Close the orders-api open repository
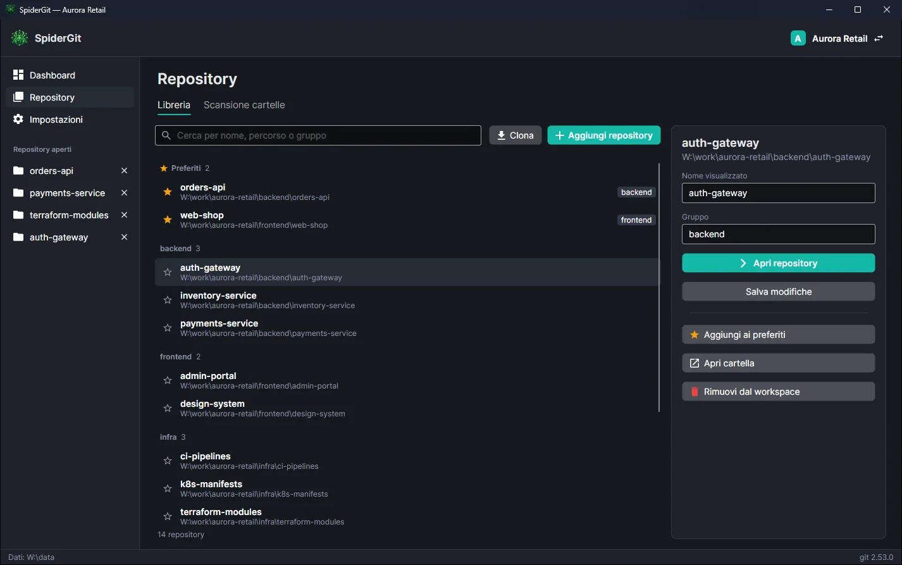902x565 pixels. [124, 171]
